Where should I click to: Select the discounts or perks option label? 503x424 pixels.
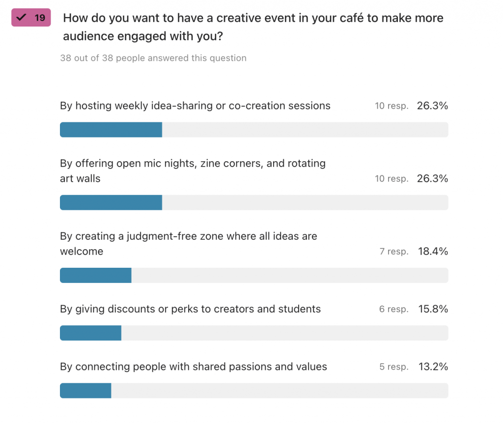190,309
